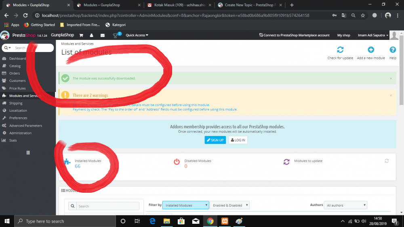
Task: Click the Windows taskbar search box
Action: click(65, 221)
